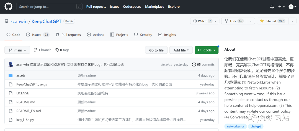The height and width of the screenshot is (131, 299).
Task: Open the plus create-new dropdown
Action: (x=281, y=7)
